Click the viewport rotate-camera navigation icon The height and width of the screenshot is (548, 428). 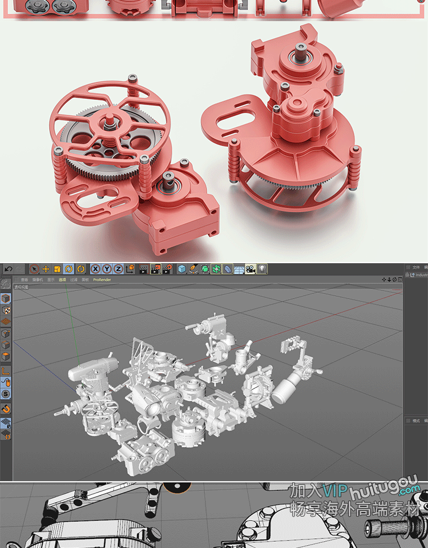pos(394,280)
